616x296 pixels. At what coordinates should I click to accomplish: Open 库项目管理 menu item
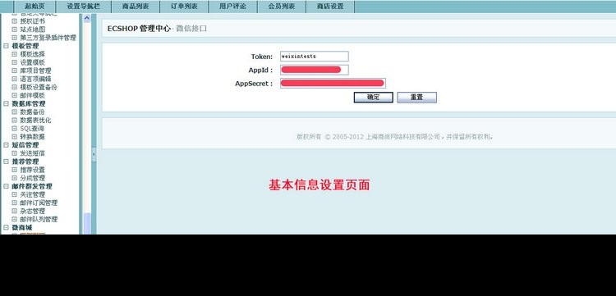coord(35,71)
